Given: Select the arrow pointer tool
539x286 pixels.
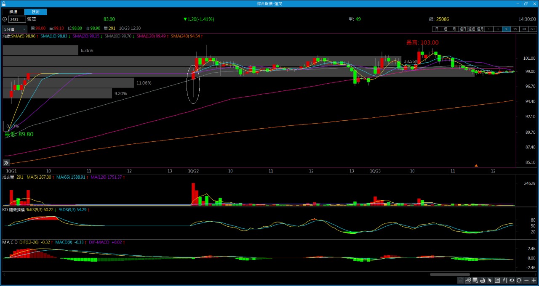Looking at the screenshot, I should click(490, 281).
